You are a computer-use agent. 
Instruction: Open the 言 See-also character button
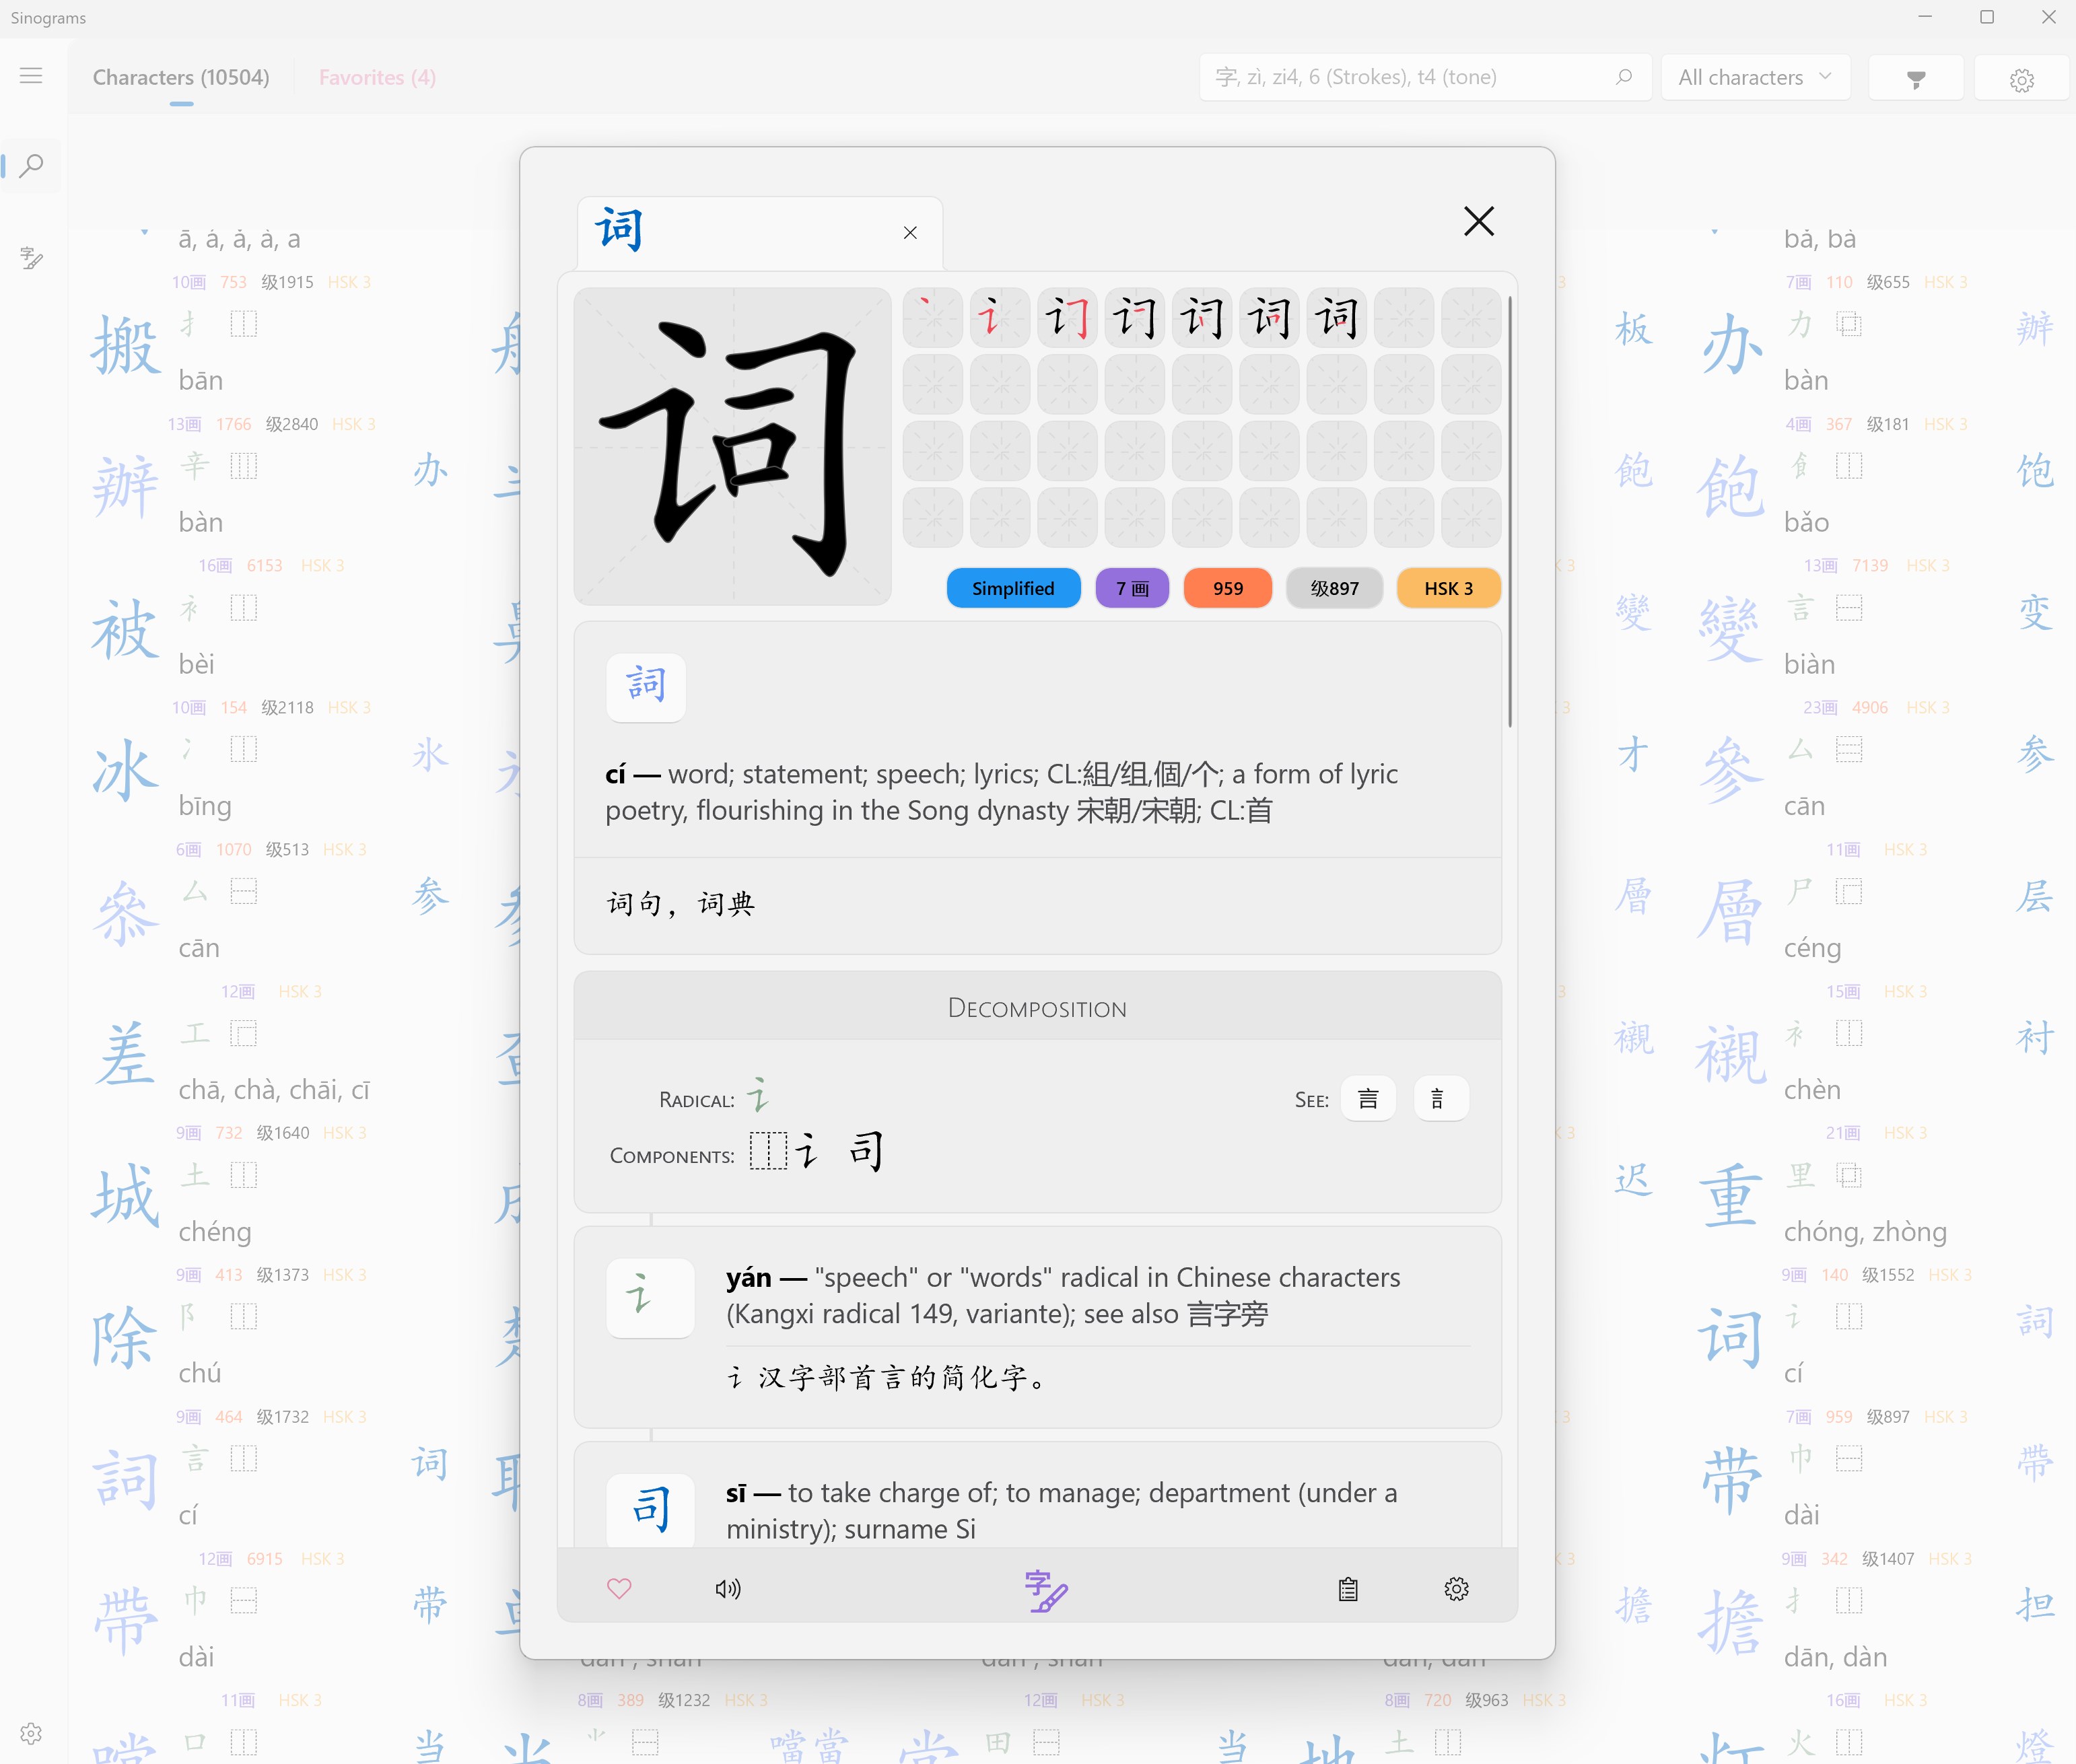pyautogui.click(x=1367, y=1099)
